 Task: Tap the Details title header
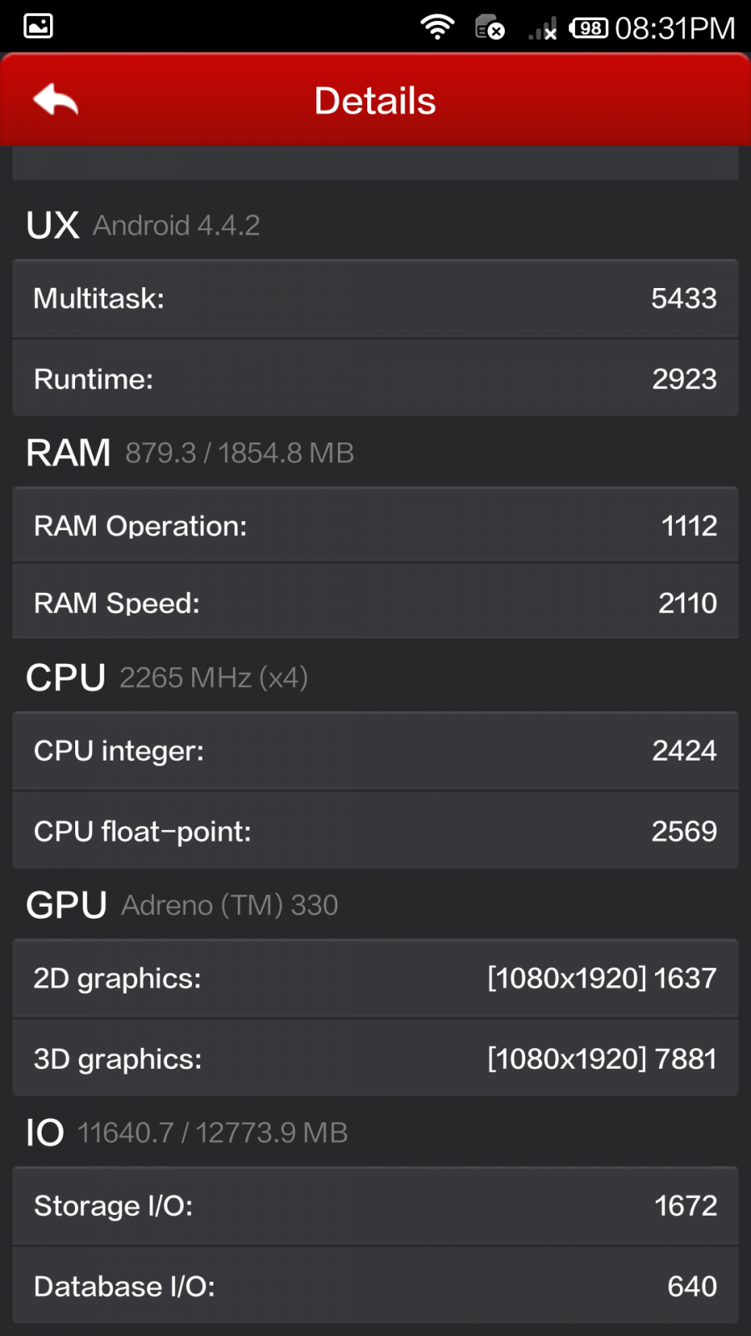point(375,101)
